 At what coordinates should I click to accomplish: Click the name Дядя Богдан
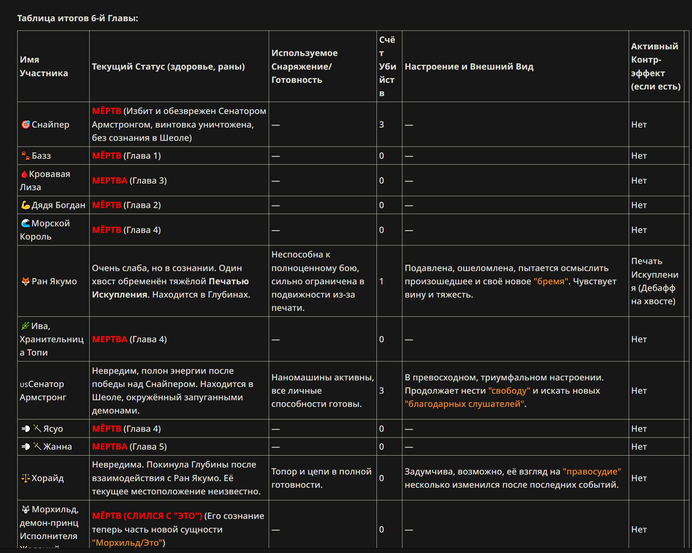pos(58,205)
